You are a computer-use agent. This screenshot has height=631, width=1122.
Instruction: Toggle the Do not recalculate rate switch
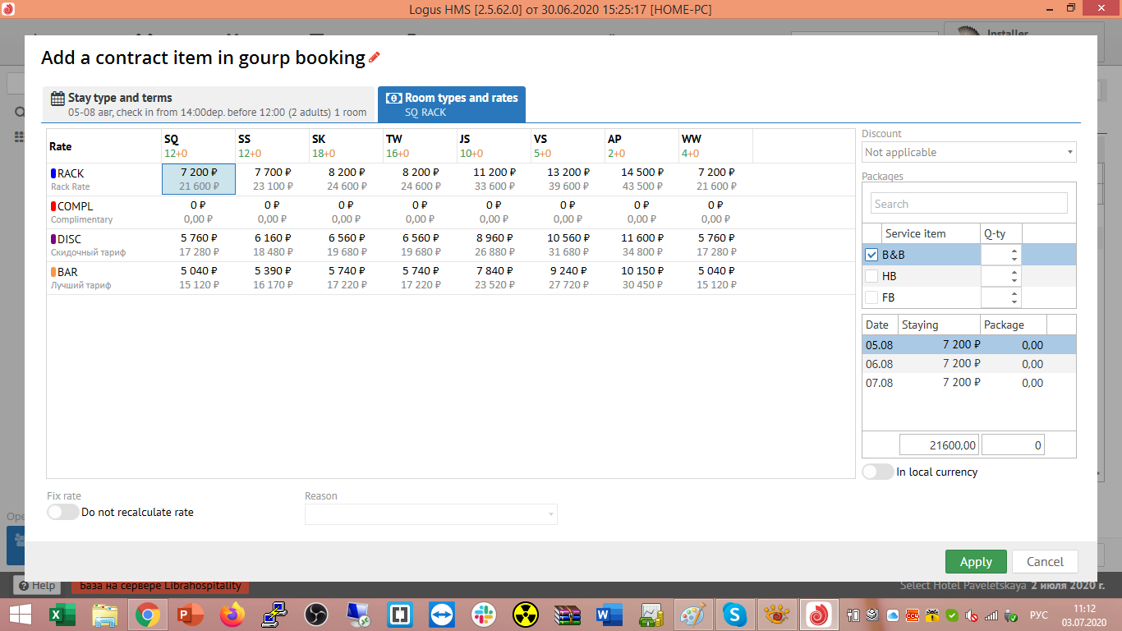point(63,512)
